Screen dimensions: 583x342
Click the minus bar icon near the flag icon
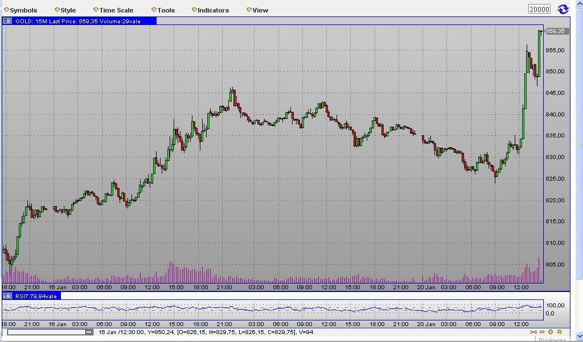point(541,331)
